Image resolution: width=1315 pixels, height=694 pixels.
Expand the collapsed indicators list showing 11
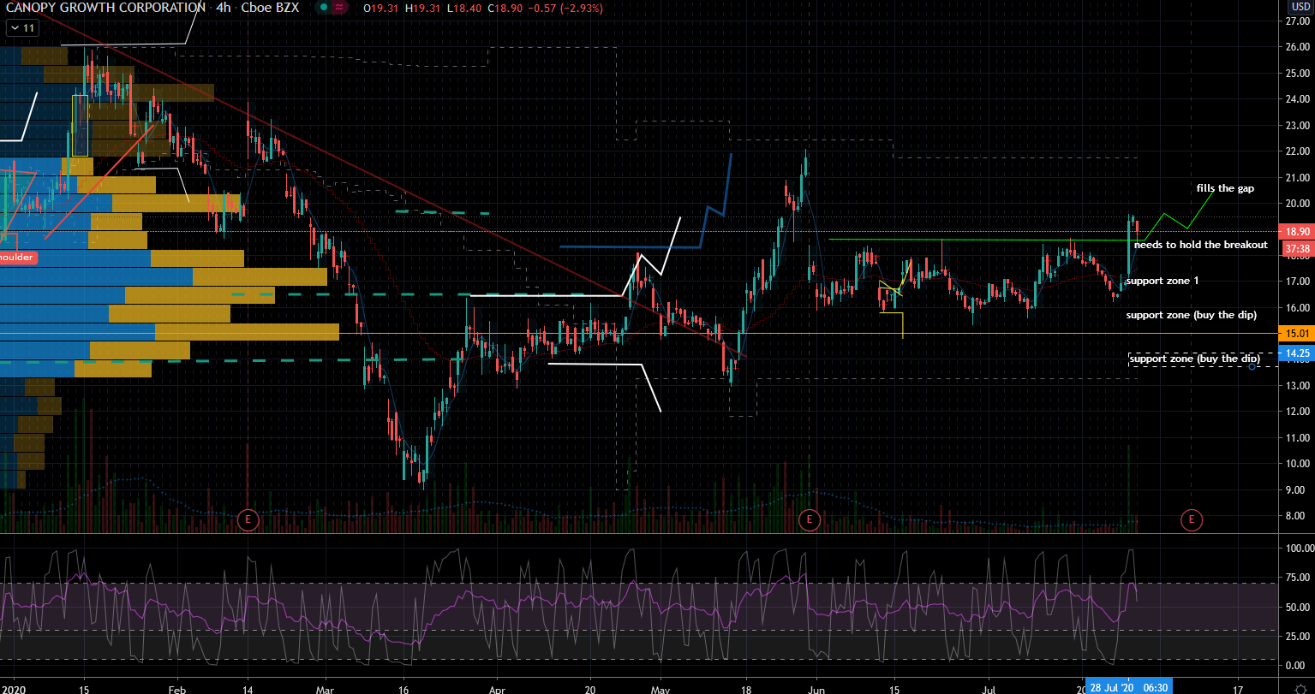[x=22, y=28]
